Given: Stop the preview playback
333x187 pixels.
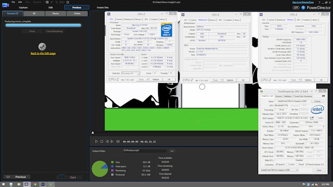Looking at the screenshot, I should click(102, 141).
